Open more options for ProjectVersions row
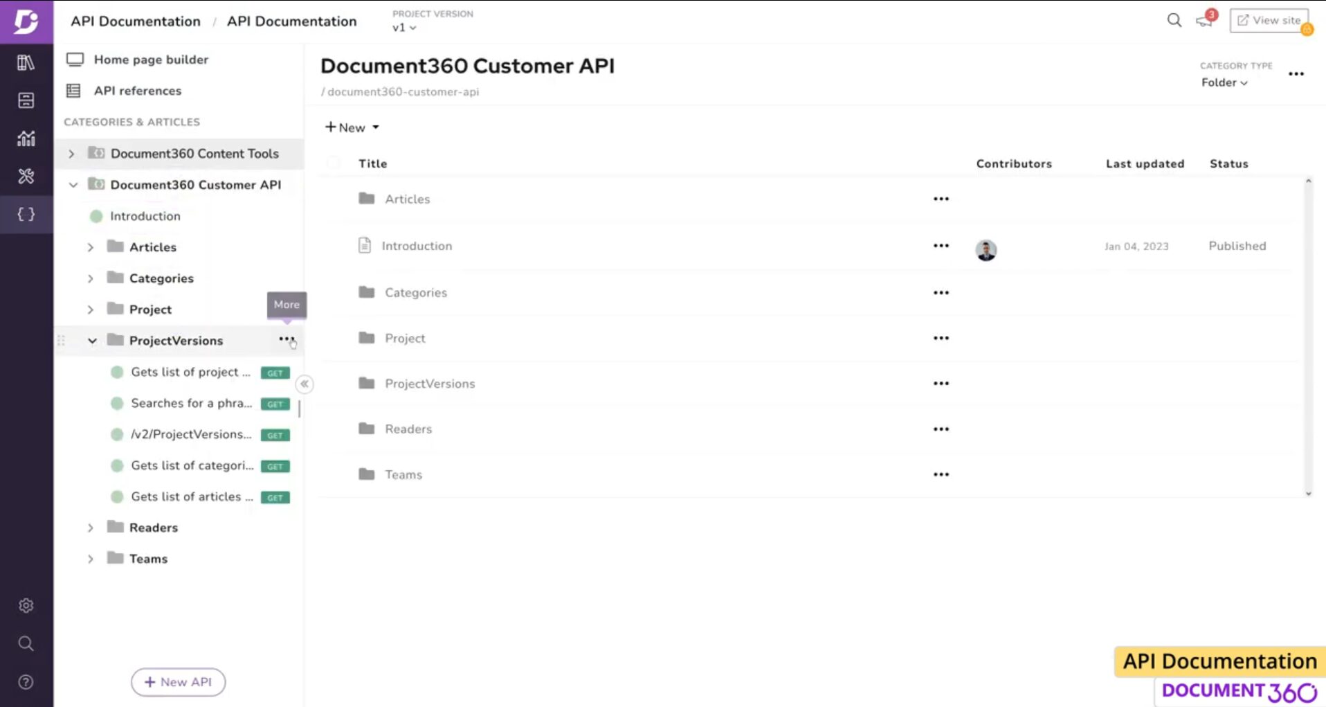 [941, 384]
